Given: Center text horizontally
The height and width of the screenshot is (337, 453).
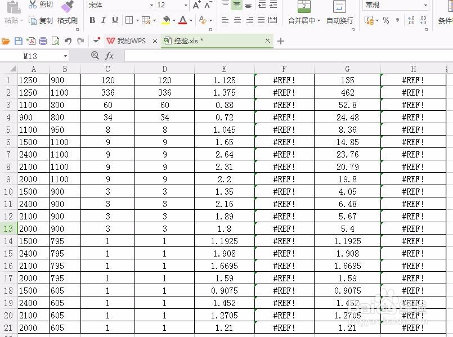Looking at the screenshot, I should pos(237,20).
